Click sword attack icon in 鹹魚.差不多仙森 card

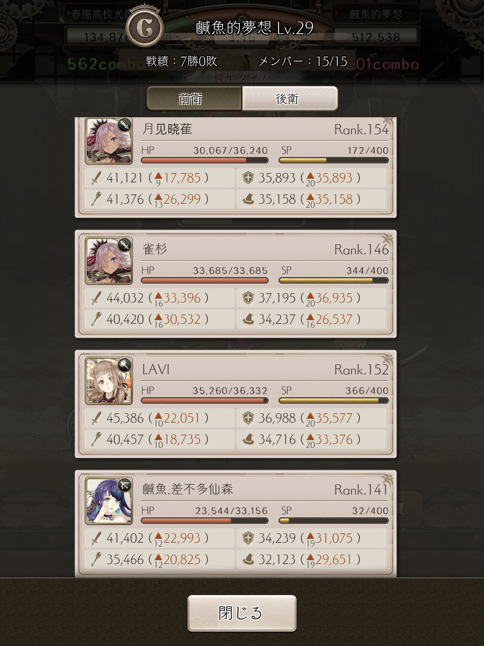tap(96, 538)
